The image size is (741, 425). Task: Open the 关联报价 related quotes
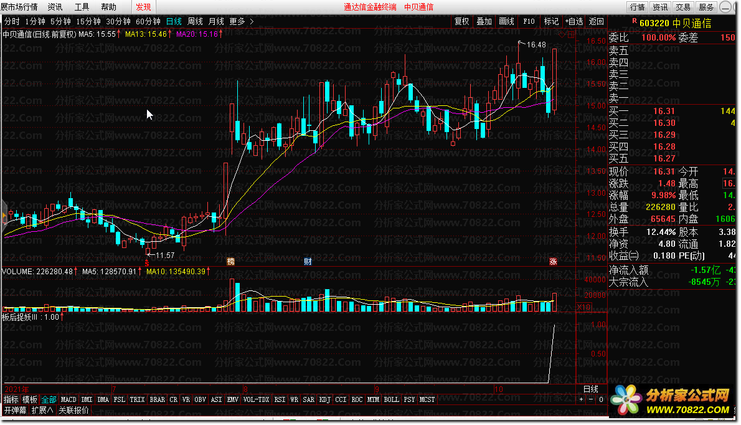coord(73,410)
